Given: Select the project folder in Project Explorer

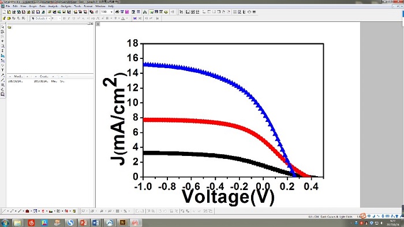Looking at the screenshot, I should [9, 27].
